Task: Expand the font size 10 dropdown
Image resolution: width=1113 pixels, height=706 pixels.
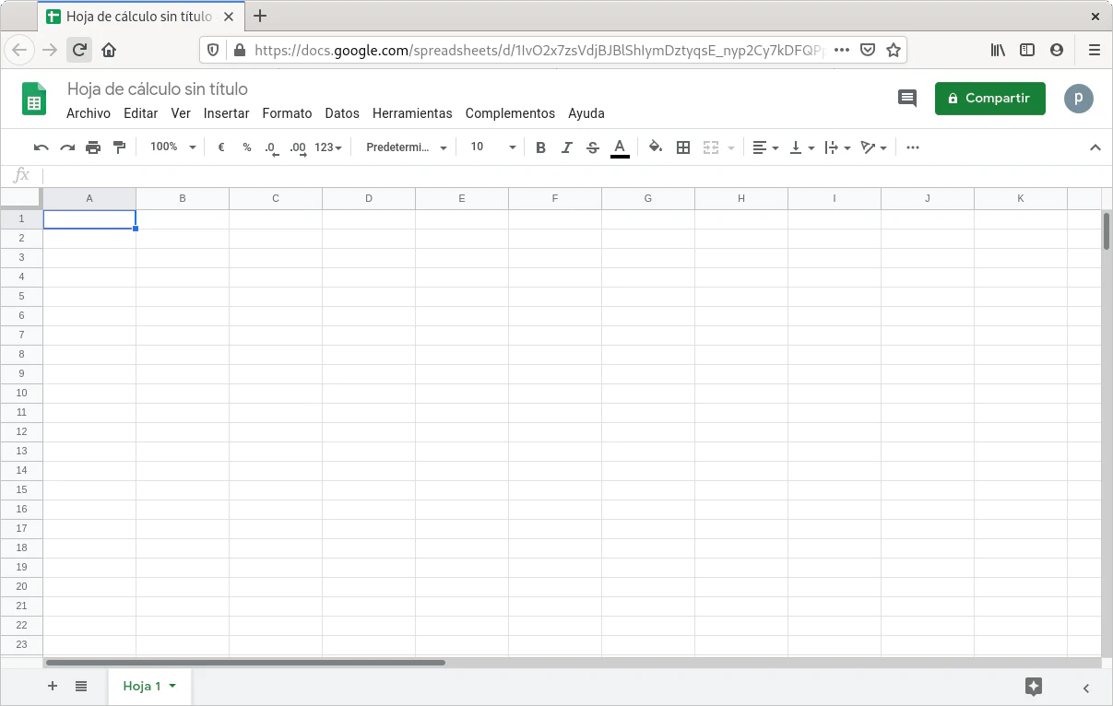Action: point(492,147)
